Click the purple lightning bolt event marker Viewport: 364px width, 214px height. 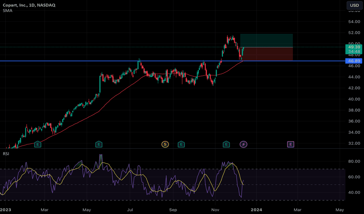(x=243, y=144)
